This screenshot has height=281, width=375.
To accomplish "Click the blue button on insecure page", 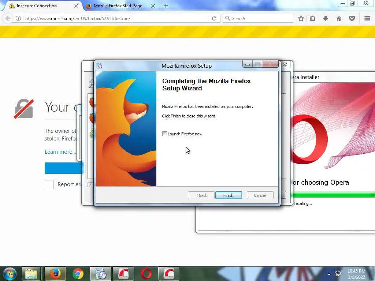I will pos(63,168).
